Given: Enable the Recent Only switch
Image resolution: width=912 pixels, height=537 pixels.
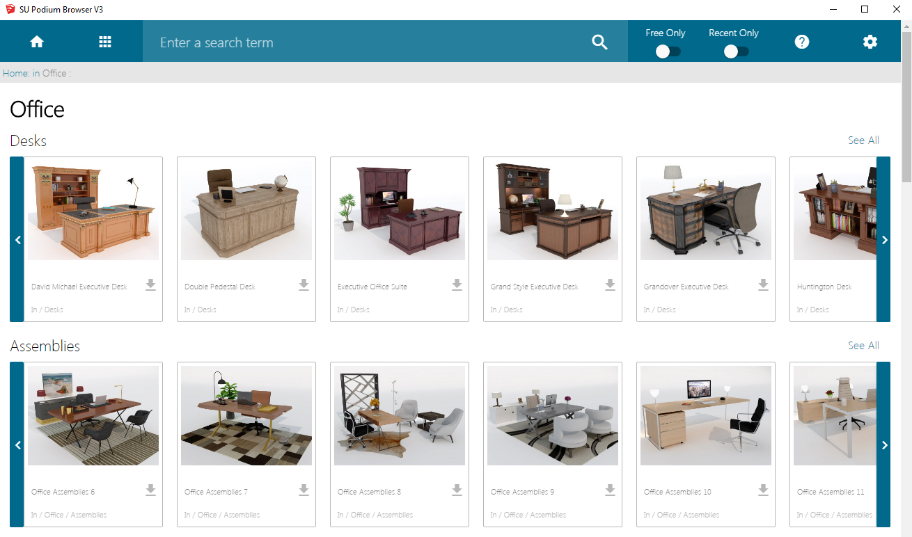Looking at the screenshot, I should [735, 51].
